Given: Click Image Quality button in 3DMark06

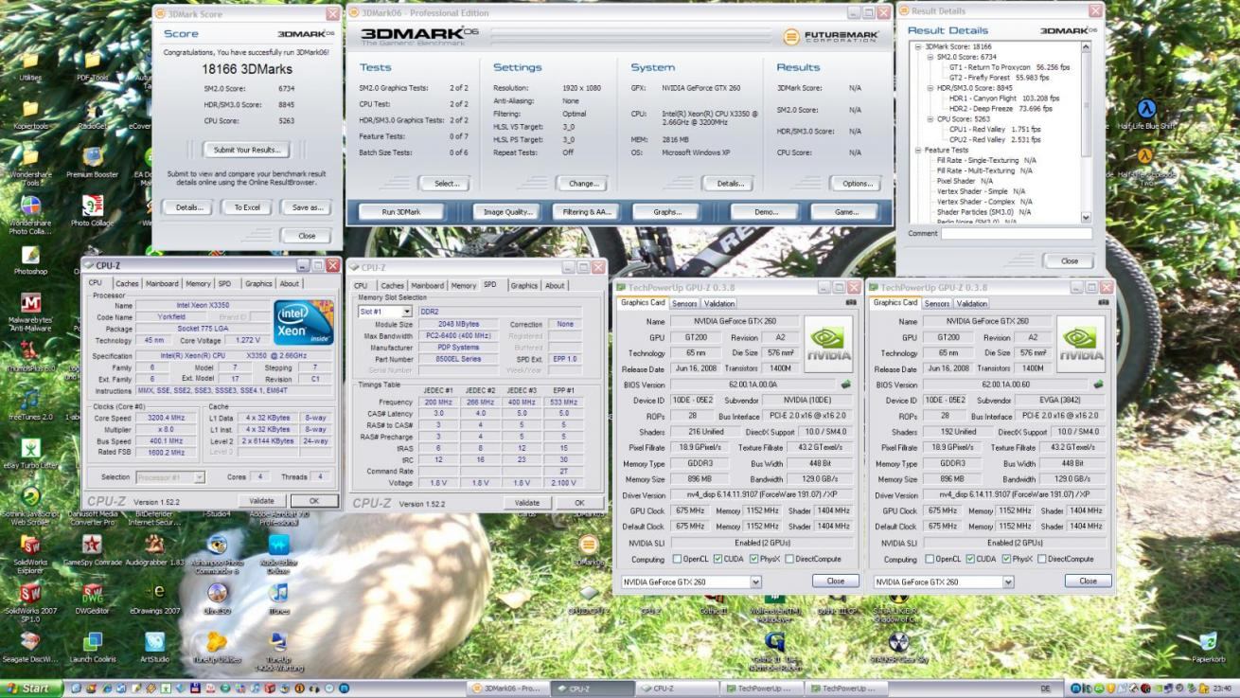Looking at the screenshot, I should [507, 212].
